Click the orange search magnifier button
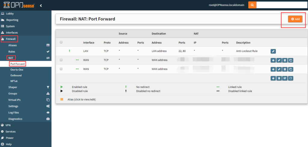 [252, 5]
